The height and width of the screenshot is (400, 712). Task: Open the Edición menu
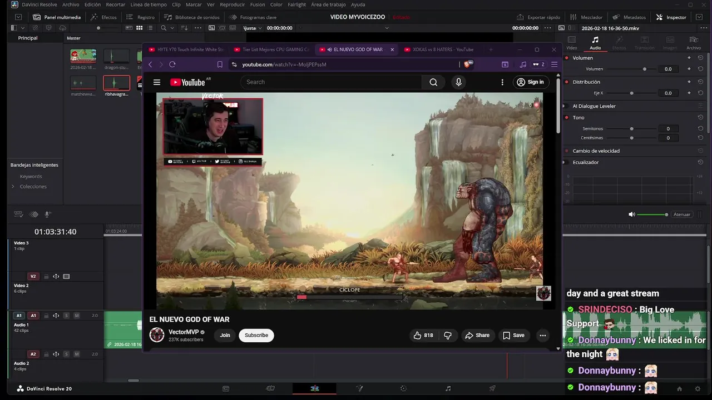(92, 4)
